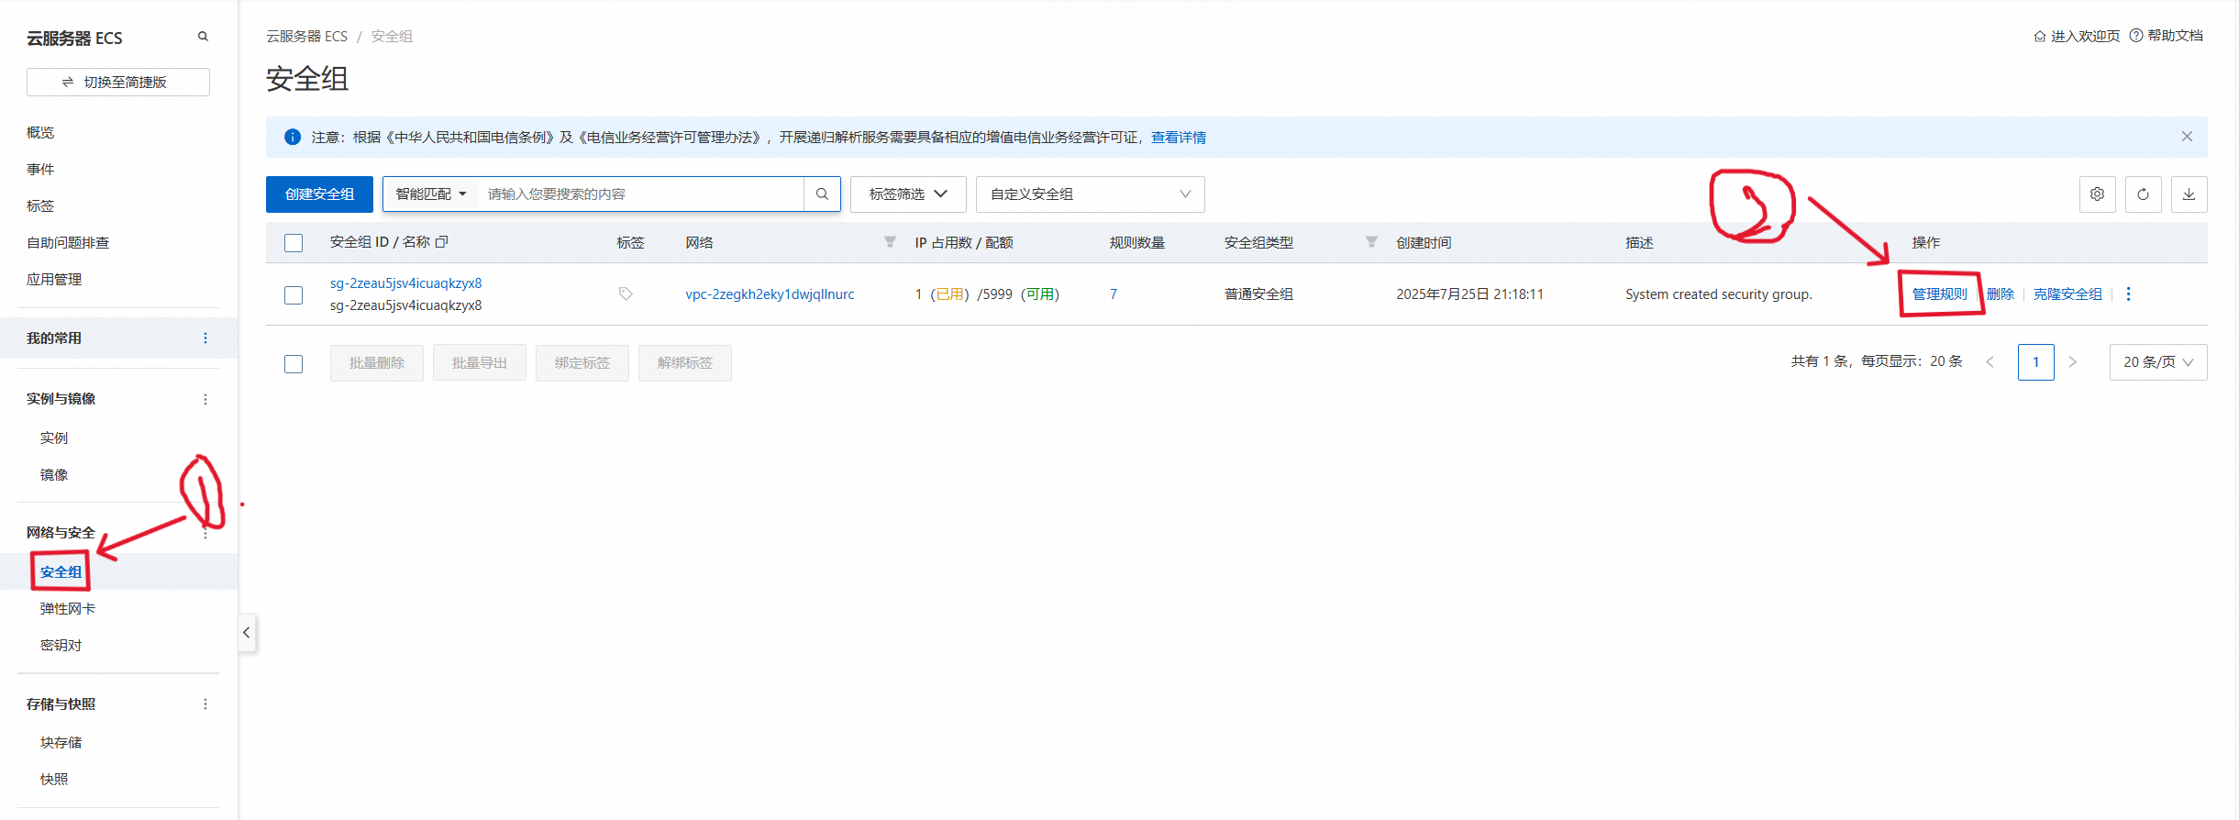Toggle the select-all checkbox in table header
The width and height of the screenshot is (2239, 820).
tap(294, 243)
